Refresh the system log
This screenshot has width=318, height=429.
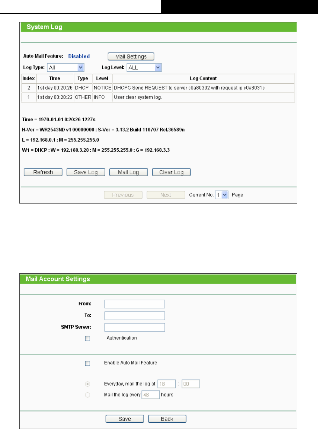click(43, 172)
